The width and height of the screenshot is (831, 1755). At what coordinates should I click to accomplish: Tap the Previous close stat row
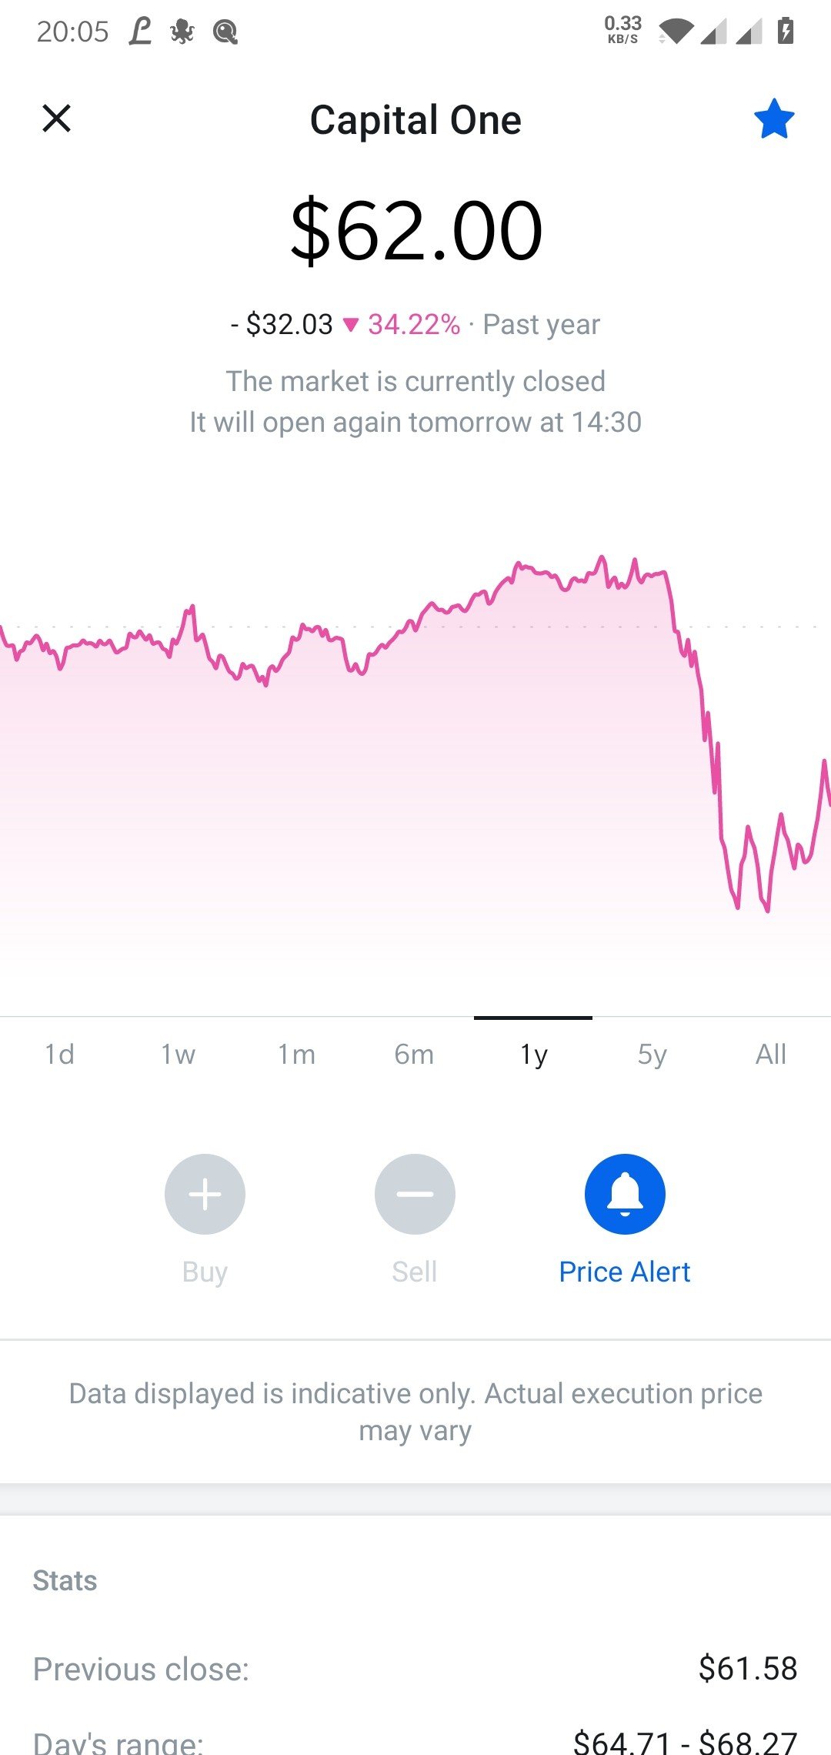point(415,1669)
